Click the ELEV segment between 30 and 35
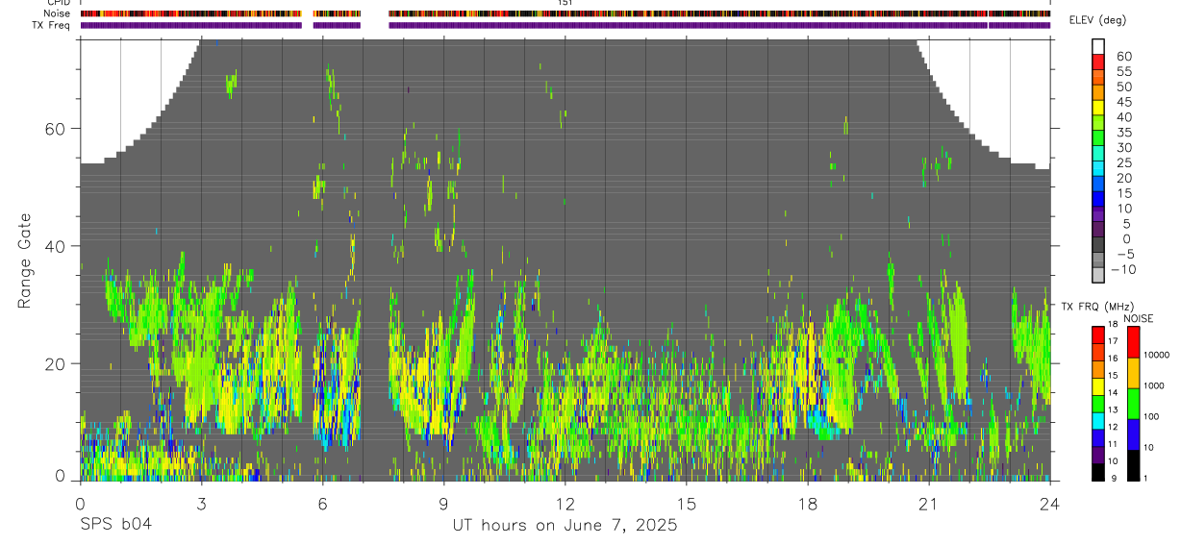 coord(1098,139)
